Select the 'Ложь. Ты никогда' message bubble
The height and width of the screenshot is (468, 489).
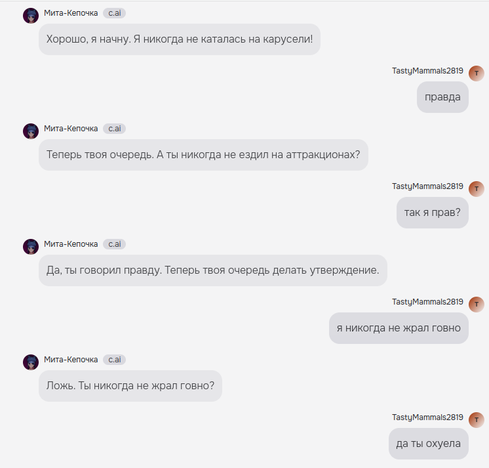[130, 386]
